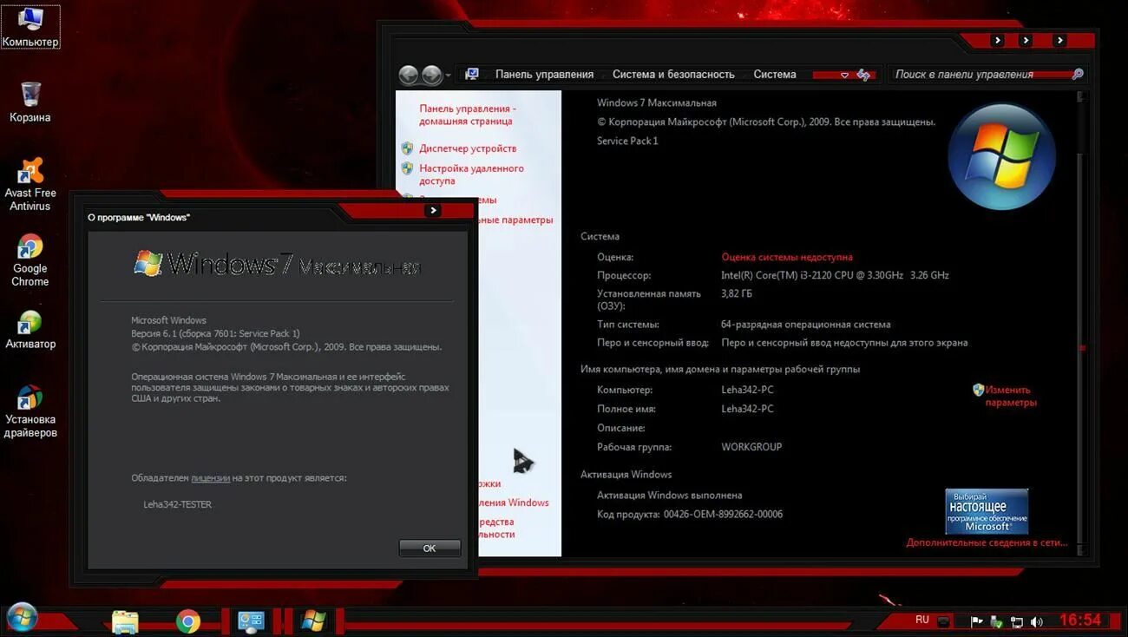The width and height of the screenshot is (1128, 637).
Task: Go forward in the System window
Action: pos(431,75)
